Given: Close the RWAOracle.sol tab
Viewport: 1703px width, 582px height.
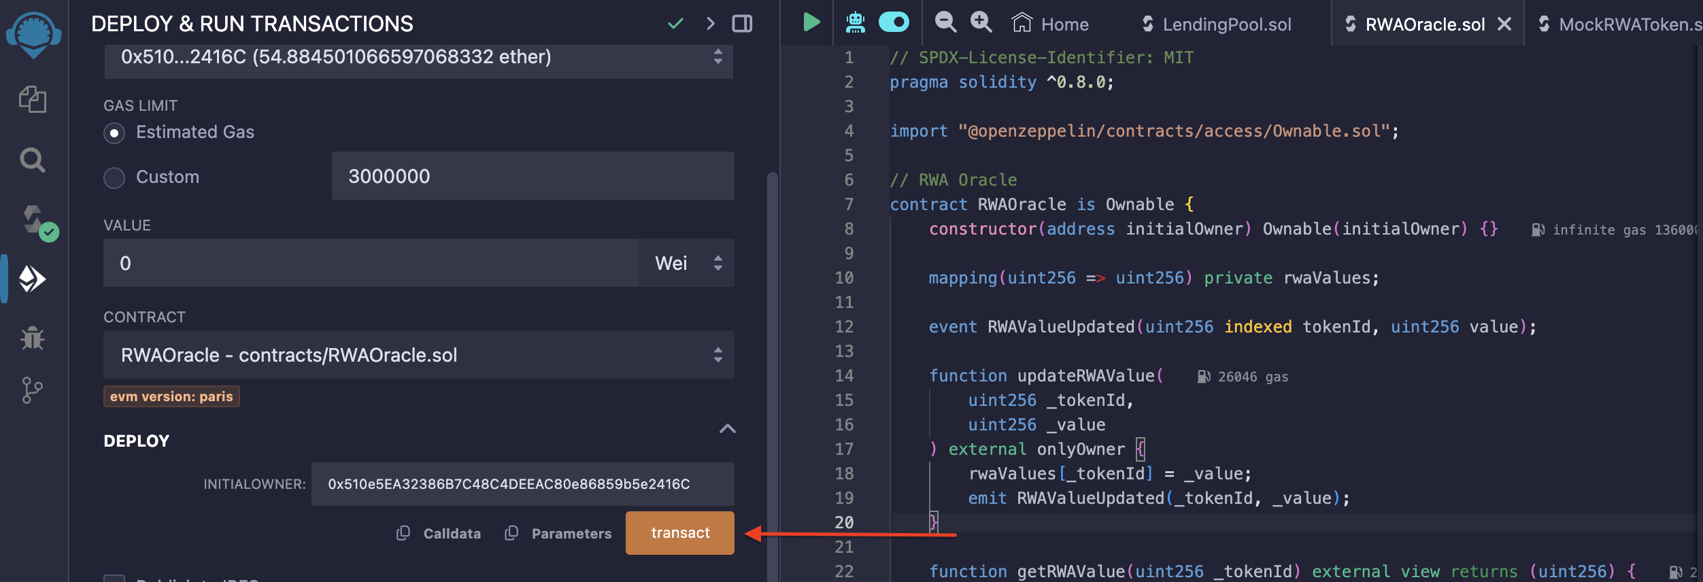Looking at the screenshot, I should [1504, 24].
